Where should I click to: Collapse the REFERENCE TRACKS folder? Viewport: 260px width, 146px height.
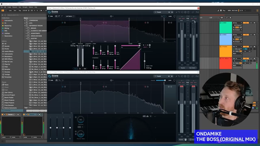25,26
